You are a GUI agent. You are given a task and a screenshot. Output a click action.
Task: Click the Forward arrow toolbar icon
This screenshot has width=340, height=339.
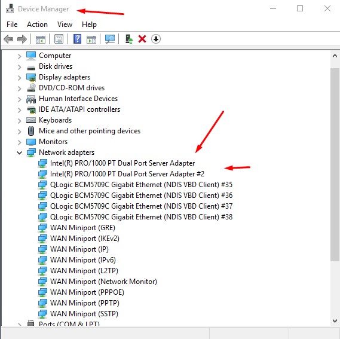[22, 39]
